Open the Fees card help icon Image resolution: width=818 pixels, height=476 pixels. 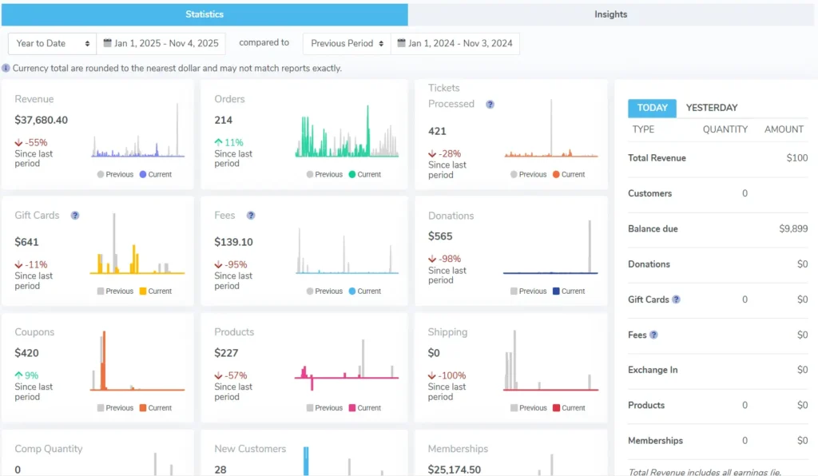tap(251, 216)
